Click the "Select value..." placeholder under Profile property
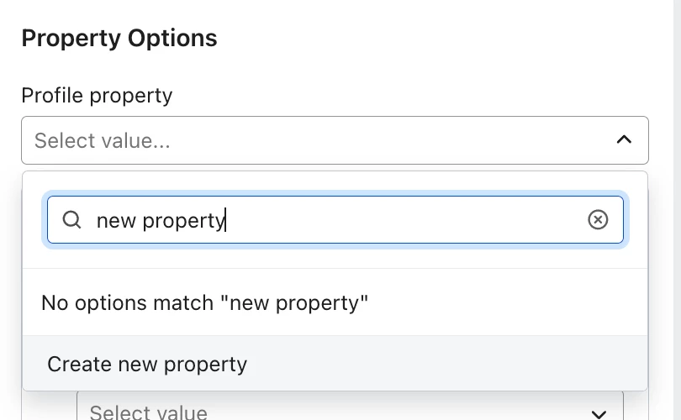 click(x=103, y=140)
